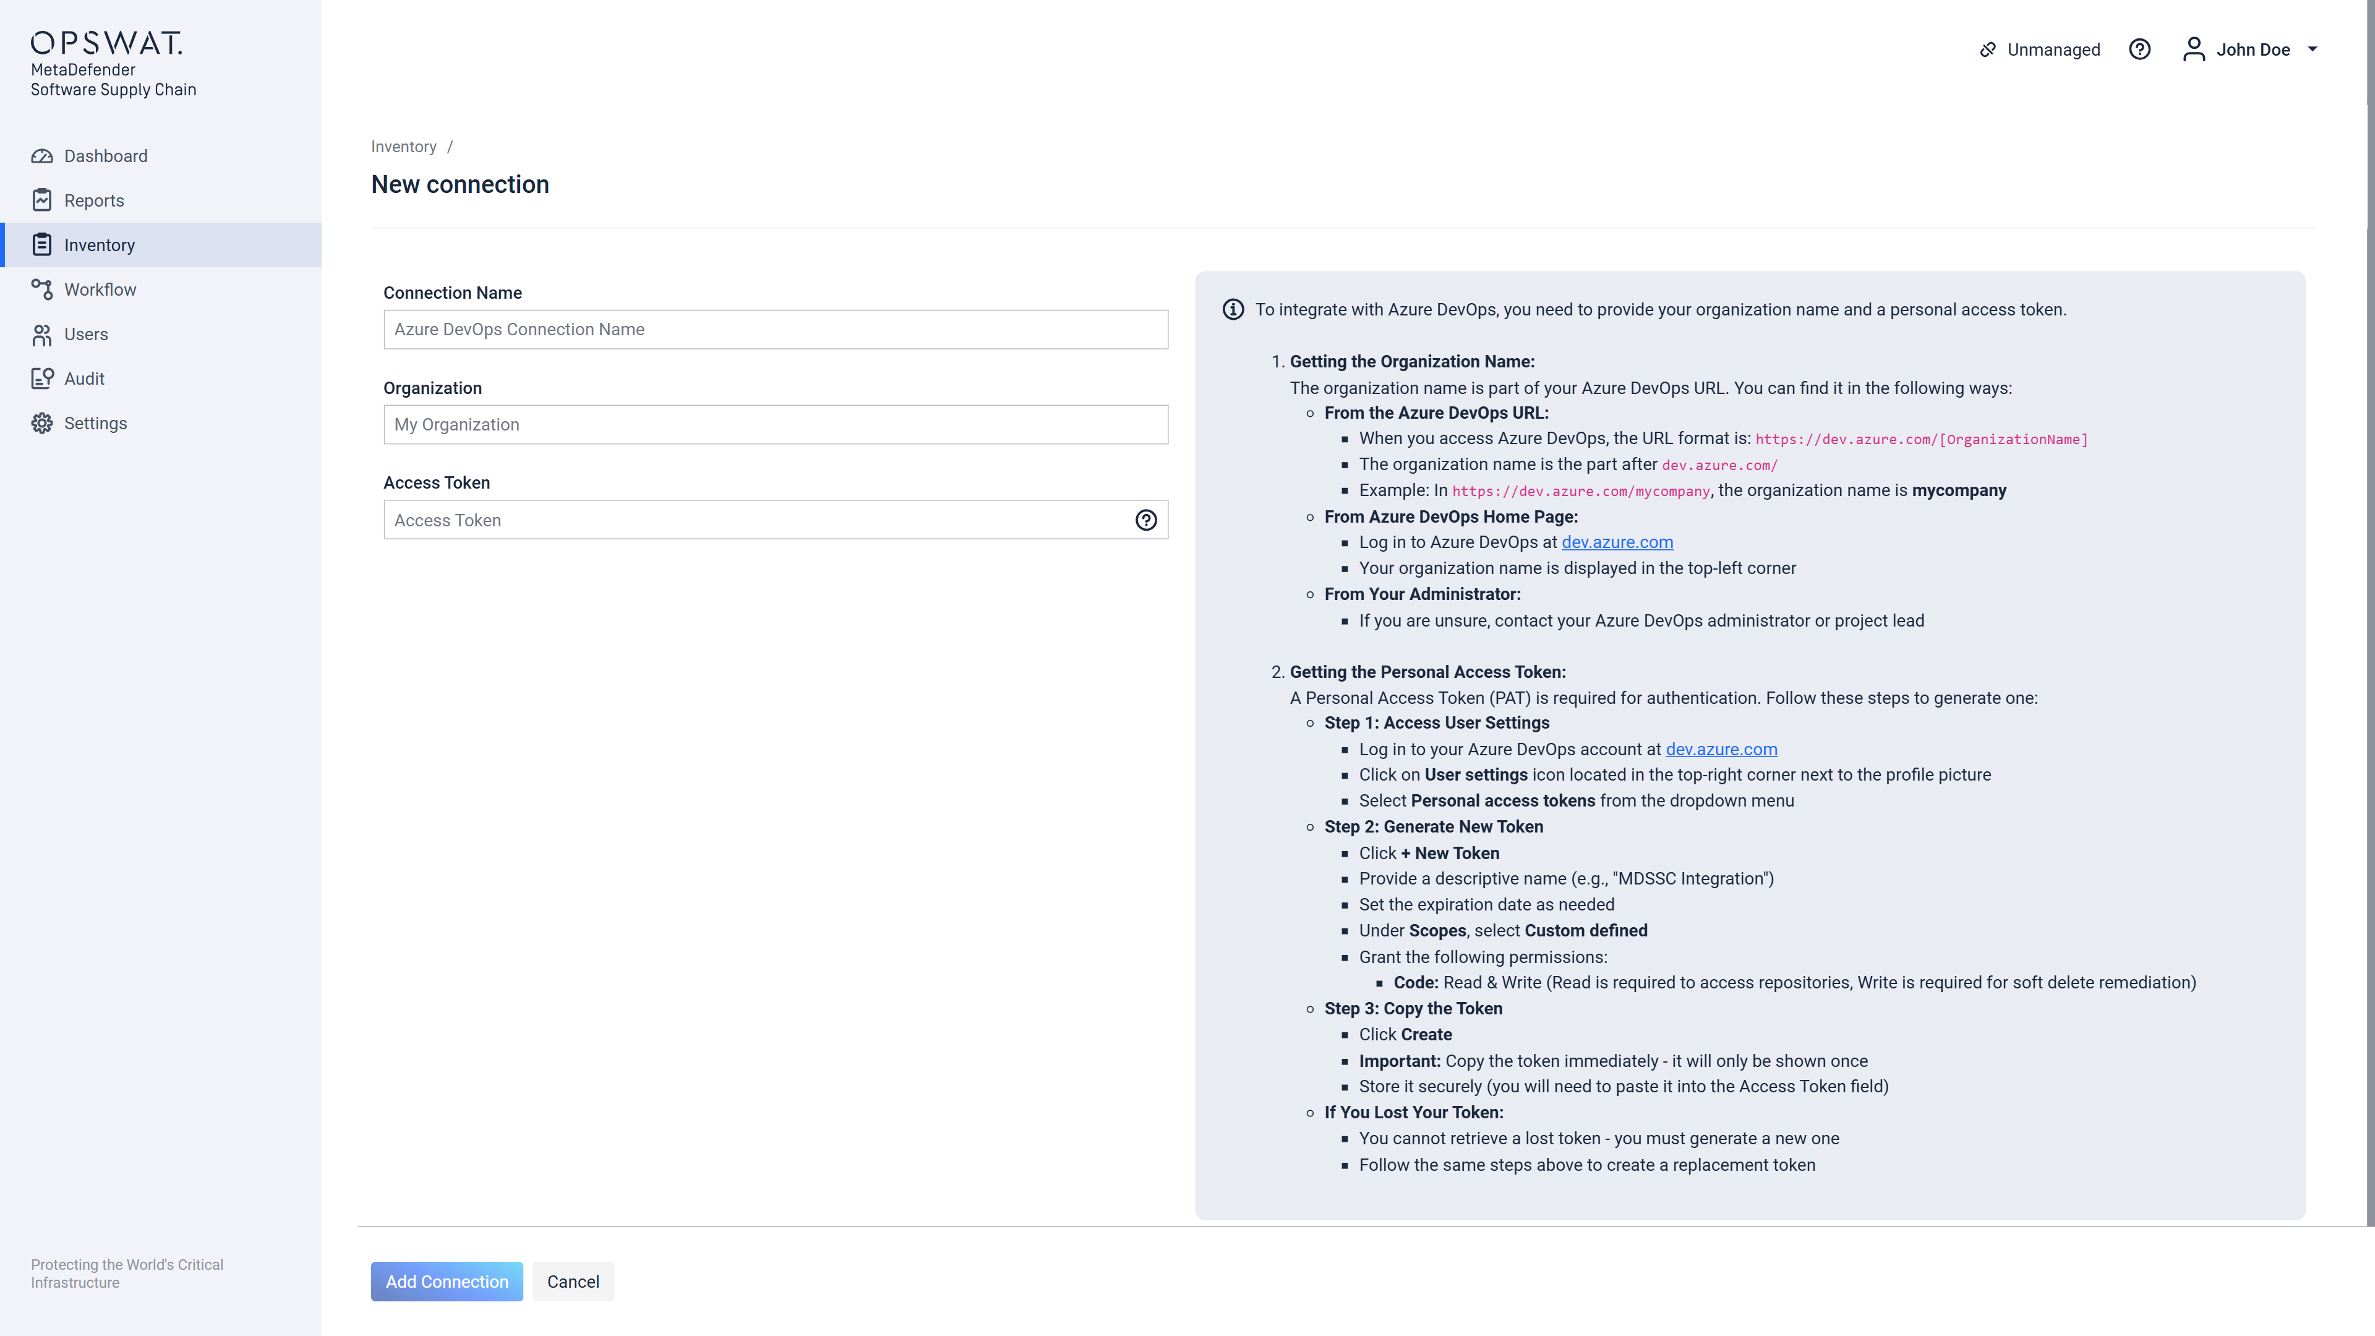Viewport: 2375px width, 1336px height.
Task: Expand the John Doe account dropdown arrow
Action: click(x=2313, y=49)
